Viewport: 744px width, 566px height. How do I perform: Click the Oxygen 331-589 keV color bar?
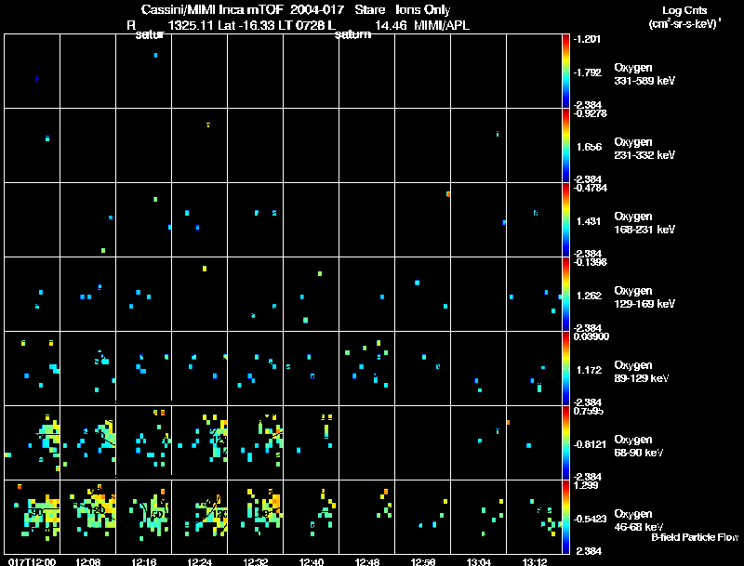565,72
